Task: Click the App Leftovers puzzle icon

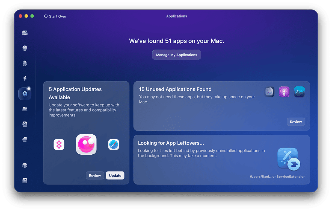Action: [x=289, y=159]
